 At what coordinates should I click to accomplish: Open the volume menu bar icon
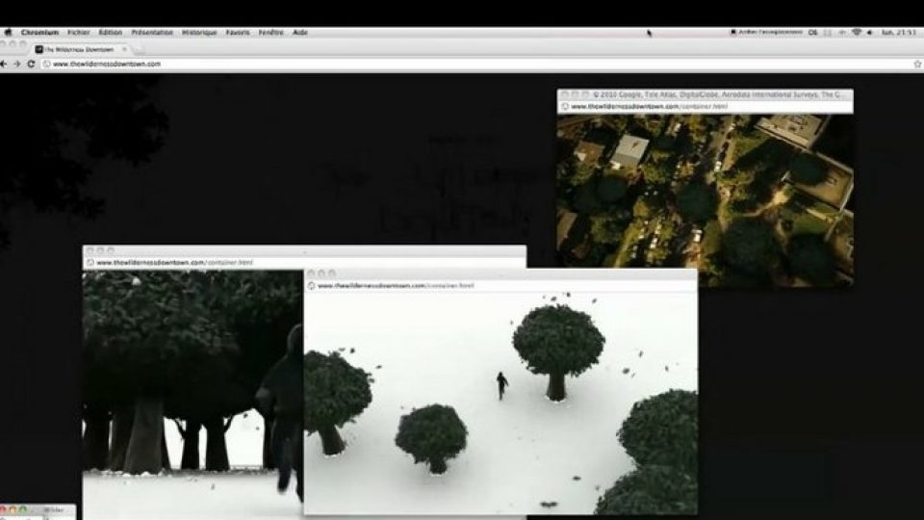pos(870,33)
